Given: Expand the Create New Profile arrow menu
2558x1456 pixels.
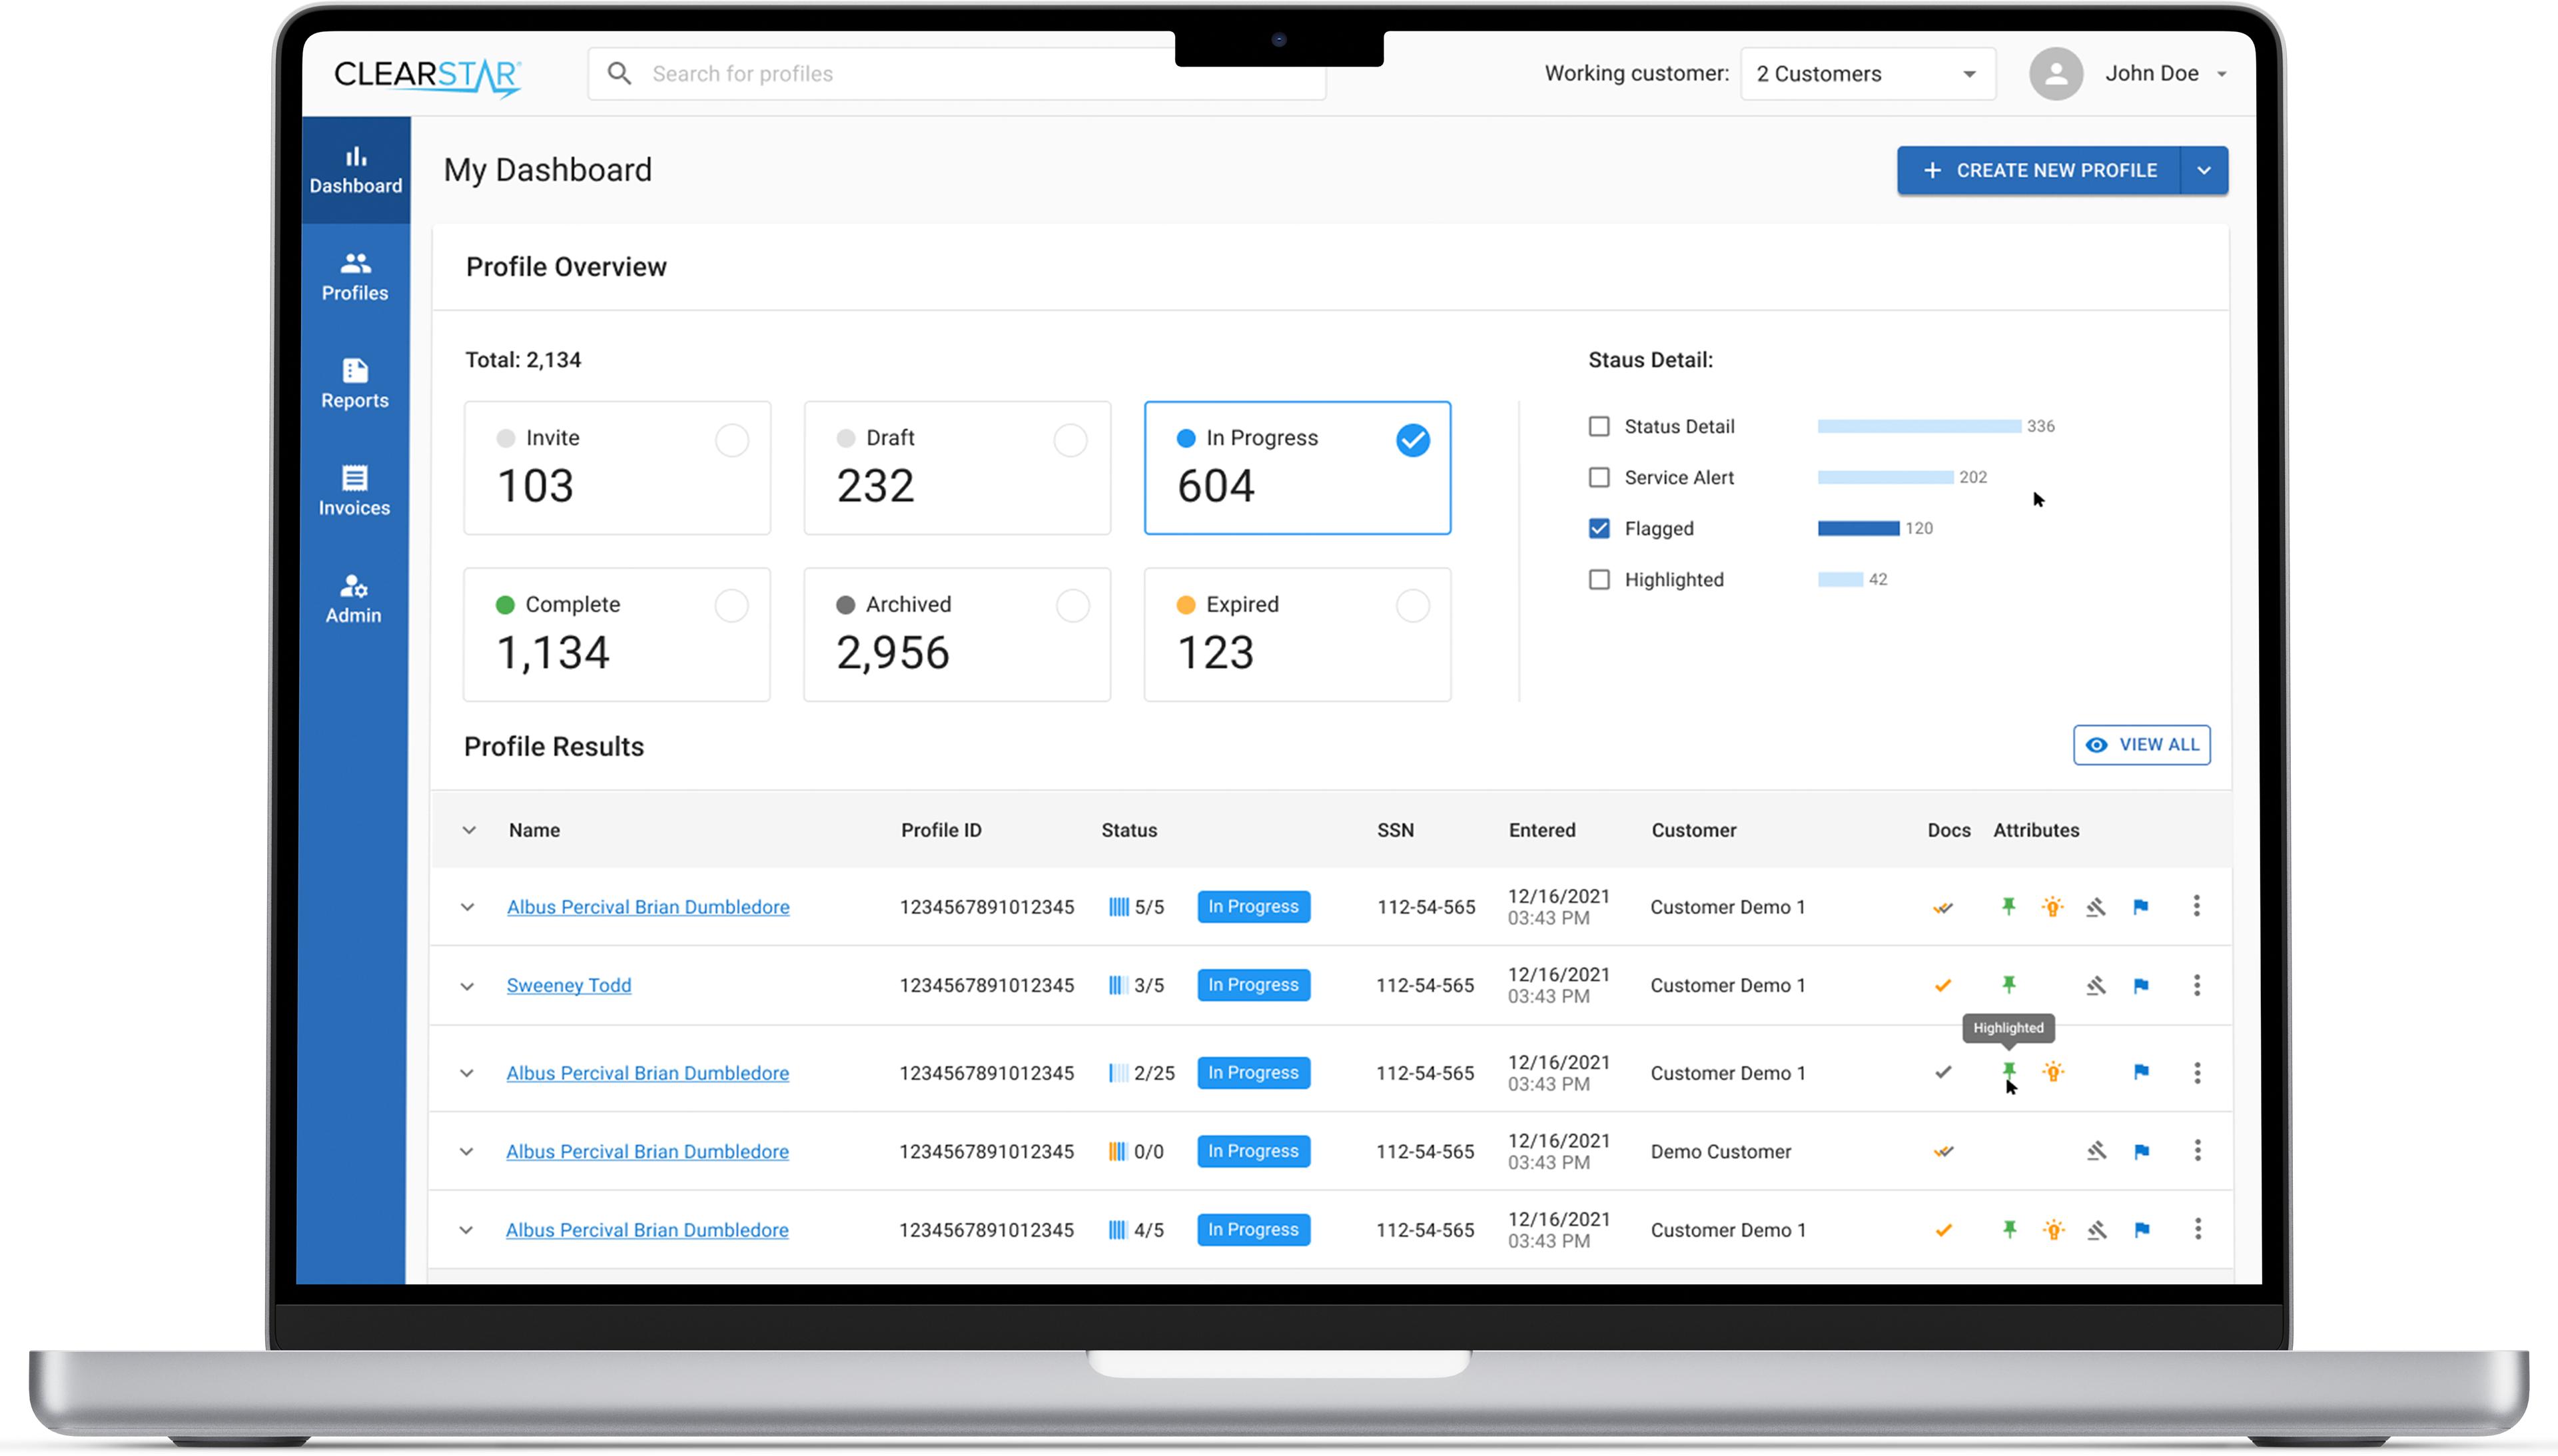Looking at the screenshot, I should click(x=2204, y=170).
